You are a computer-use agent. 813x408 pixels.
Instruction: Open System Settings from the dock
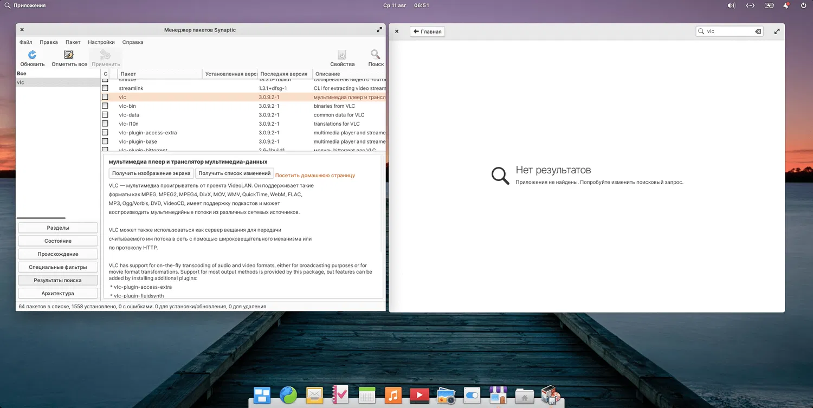(x=472, y=396)
